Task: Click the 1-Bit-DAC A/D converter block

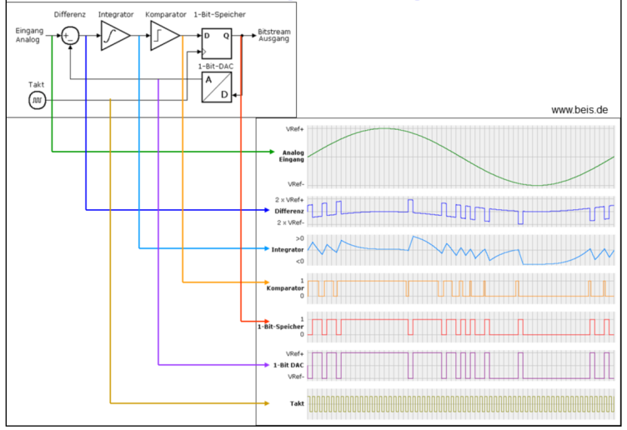Action: (217, 87)
